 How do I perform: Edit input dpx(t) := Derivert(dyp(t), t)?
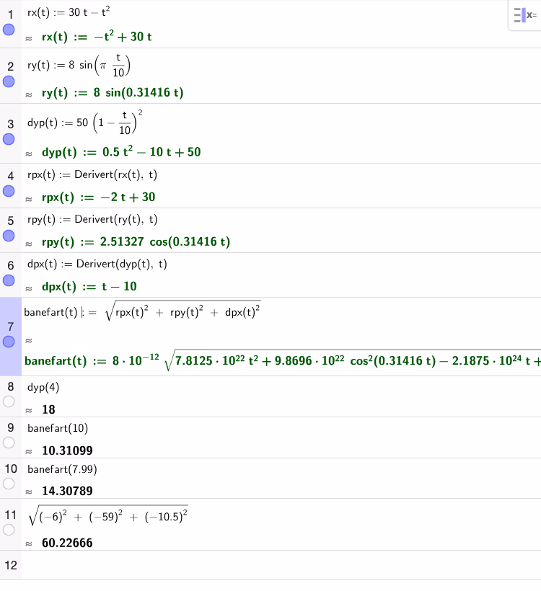[97, 264]
